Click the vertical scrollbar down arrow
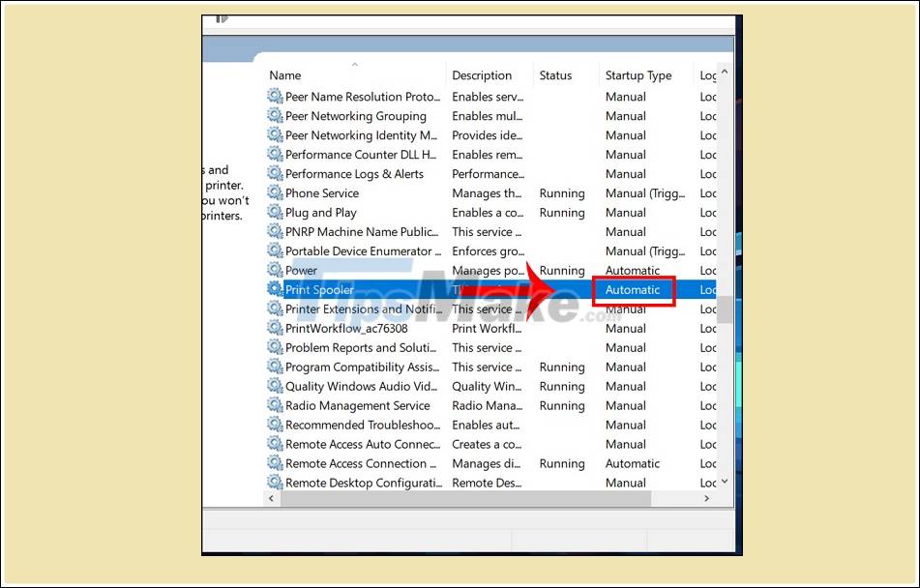920x588 pixels. click(723, 483)
